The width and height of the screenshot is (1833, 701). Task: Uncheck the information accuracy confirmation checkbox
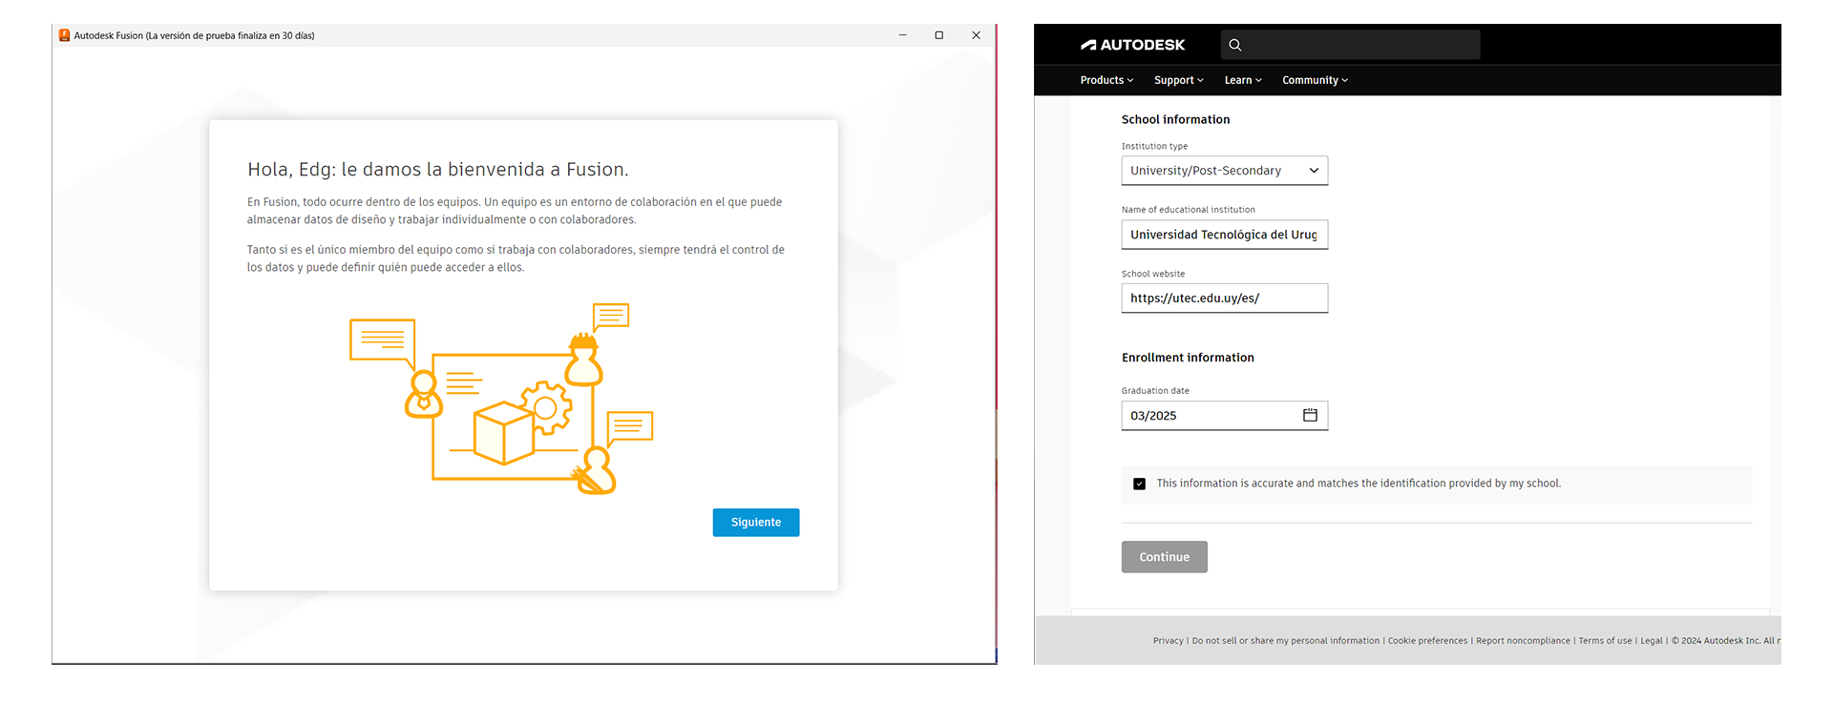tap(1139, 484)
